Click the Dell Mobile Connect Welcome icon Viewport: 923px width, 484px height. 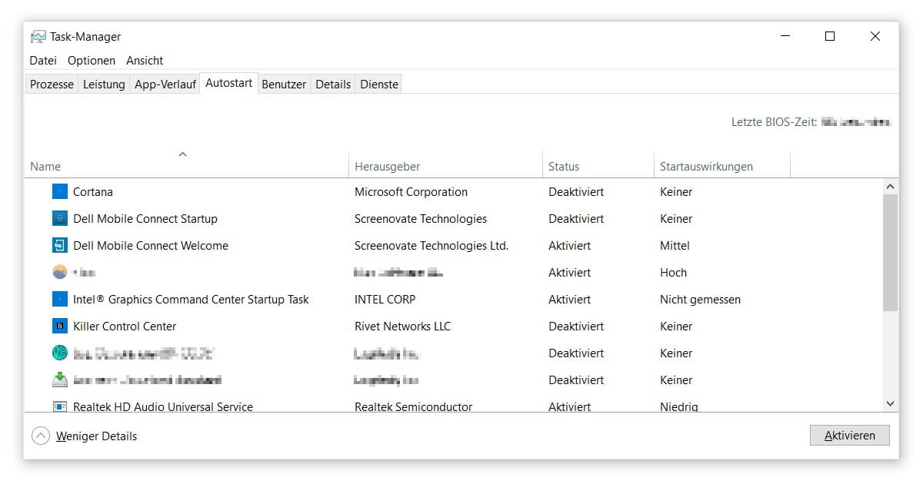click(60, 245)
